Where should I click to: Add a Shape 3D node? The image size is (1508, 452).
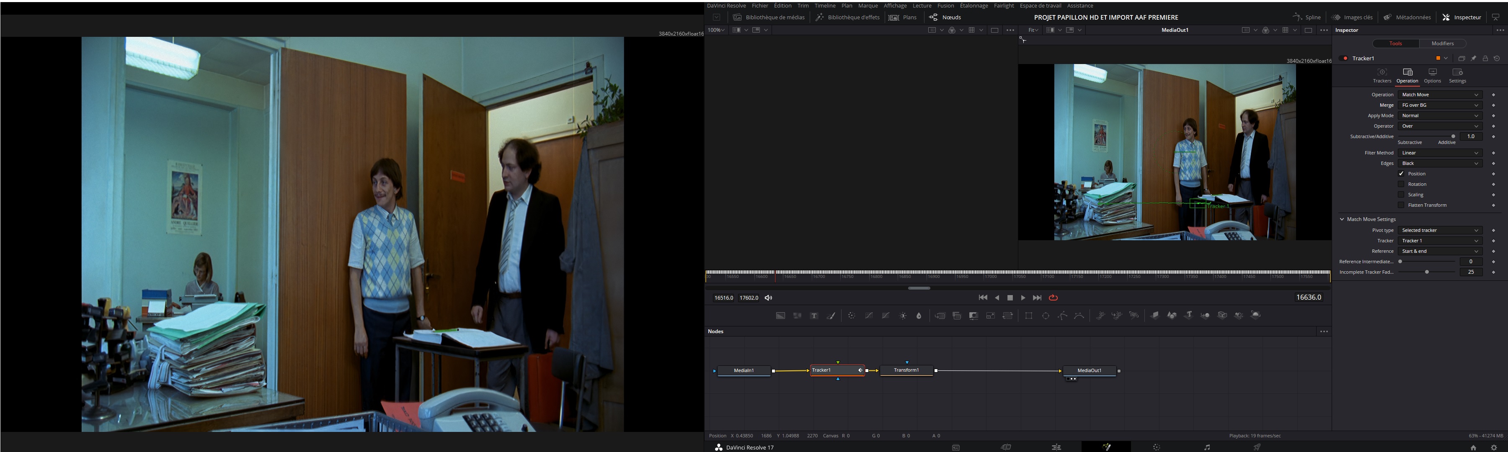click(x=1171, y=315)
